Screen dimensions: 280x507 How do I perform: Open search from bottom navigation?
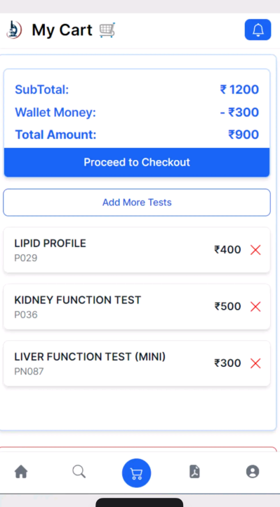coord(79,472)
